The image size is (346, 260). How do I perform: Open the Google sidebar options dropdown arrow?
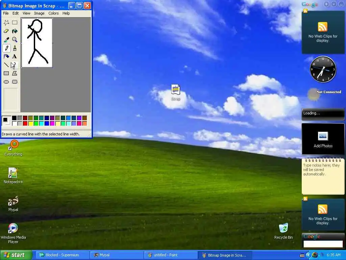(334, 4)
